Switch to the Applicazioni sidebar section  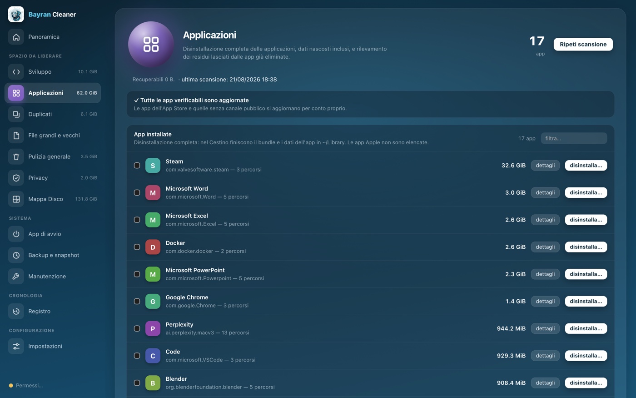53,93
